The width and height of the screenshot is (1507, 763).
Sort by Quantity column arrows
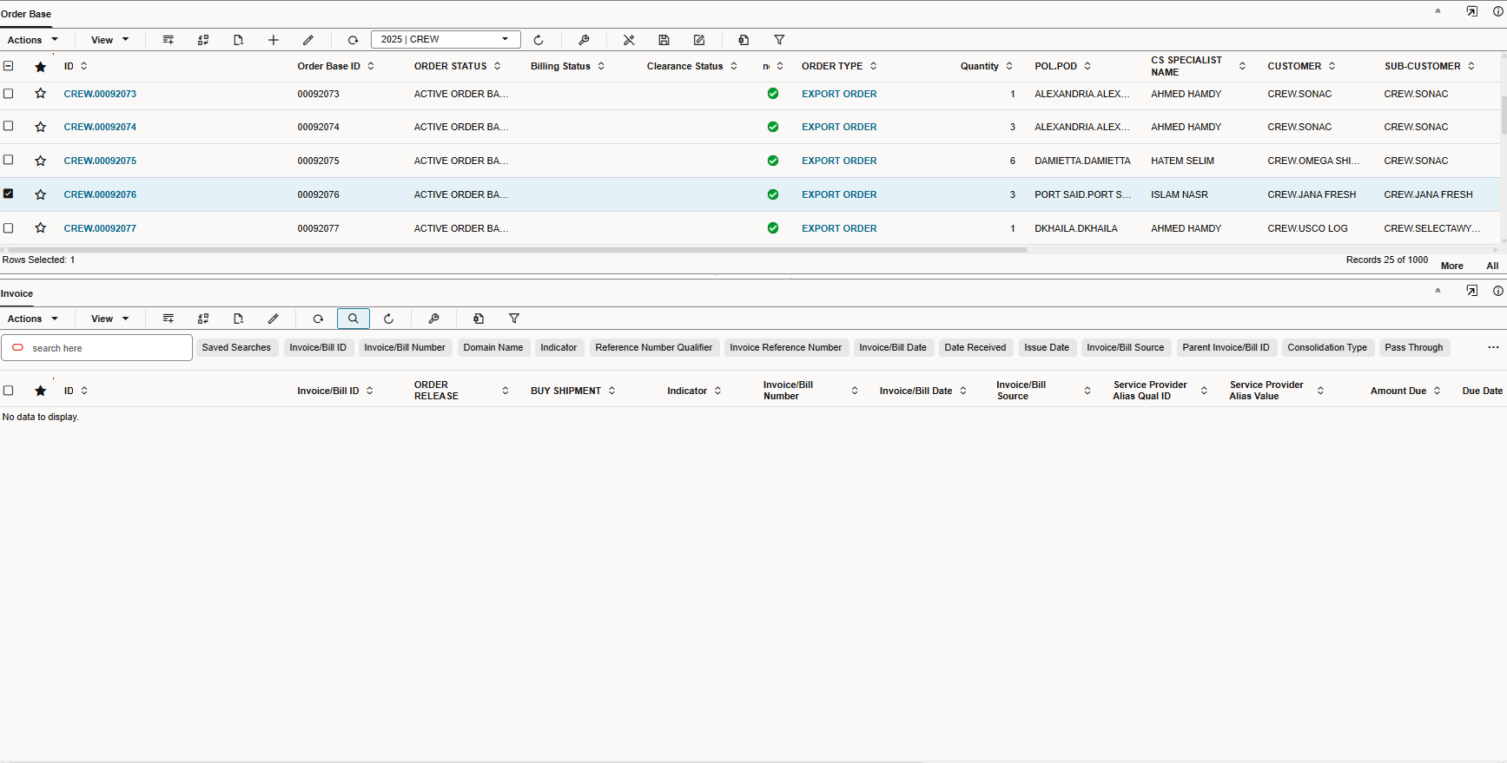[1009, 66]
